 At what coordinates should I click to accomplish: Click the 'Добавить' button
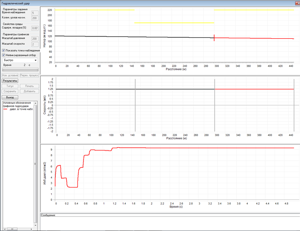tap(29, 91)
